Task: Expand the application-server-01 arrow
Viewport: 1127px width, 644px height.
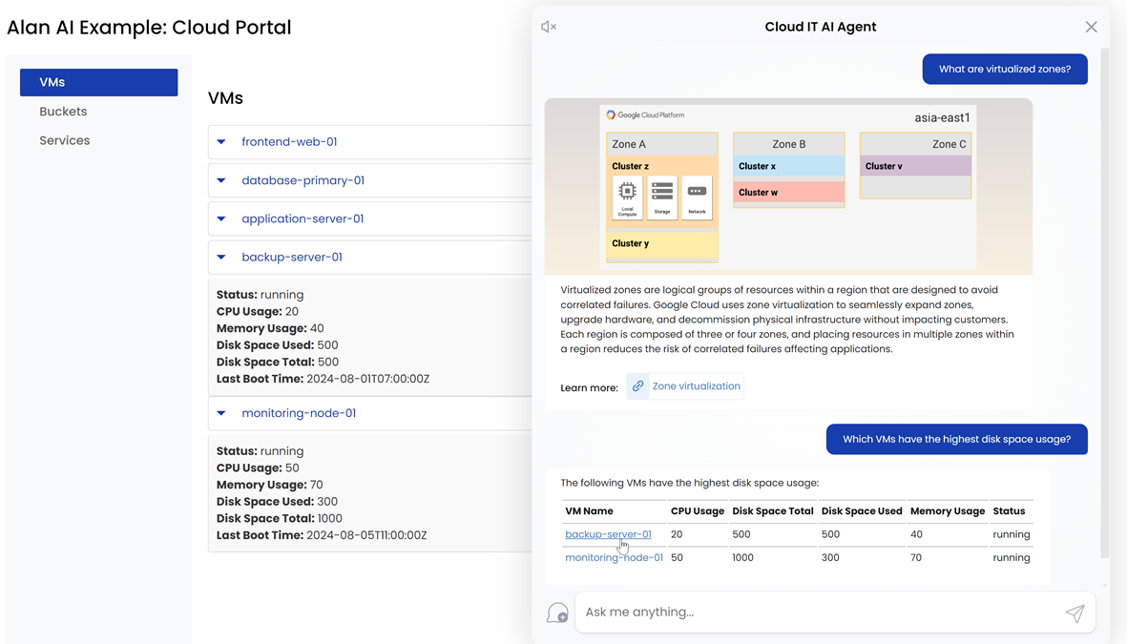Action: (x=221, y=218)
